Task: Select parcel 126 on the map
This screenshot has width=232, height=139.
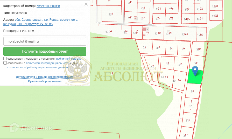Action: click(x=216, y=16)
